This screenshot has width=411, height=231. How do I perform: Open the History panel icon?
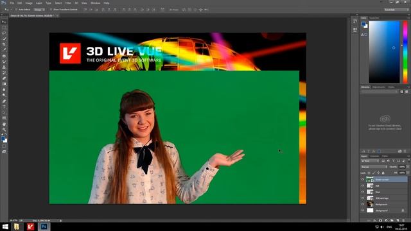[x=355, y=21]
